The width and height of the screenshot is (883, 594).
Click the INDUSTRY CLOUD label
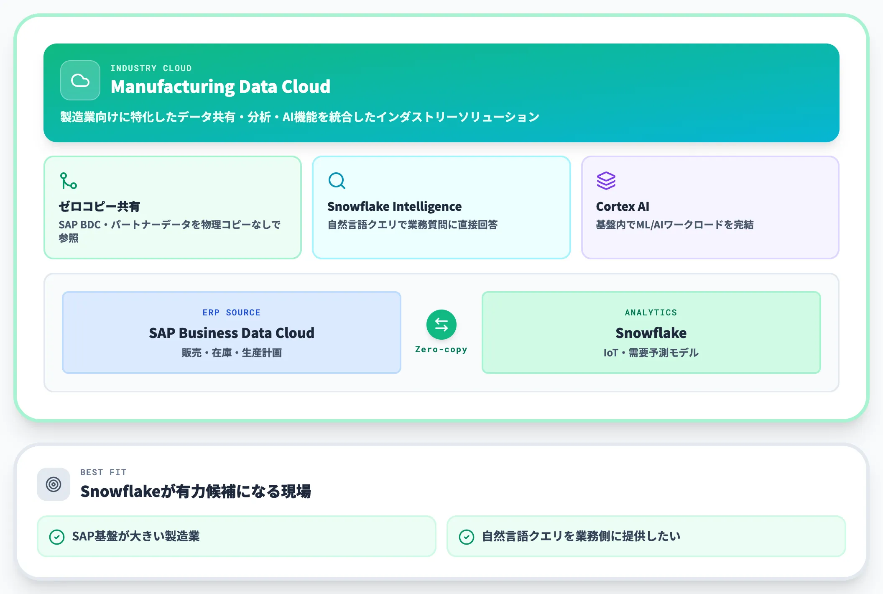tap(151, 68)
